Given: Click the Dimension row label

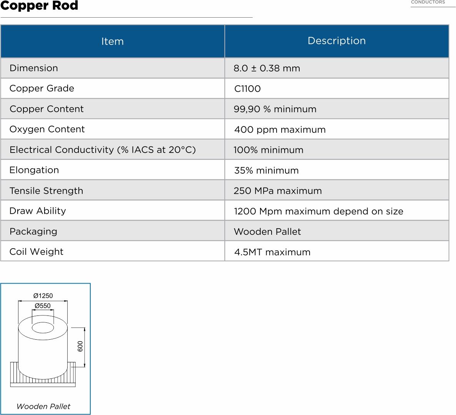Looking at the screenshot, I should pos(34,68).
